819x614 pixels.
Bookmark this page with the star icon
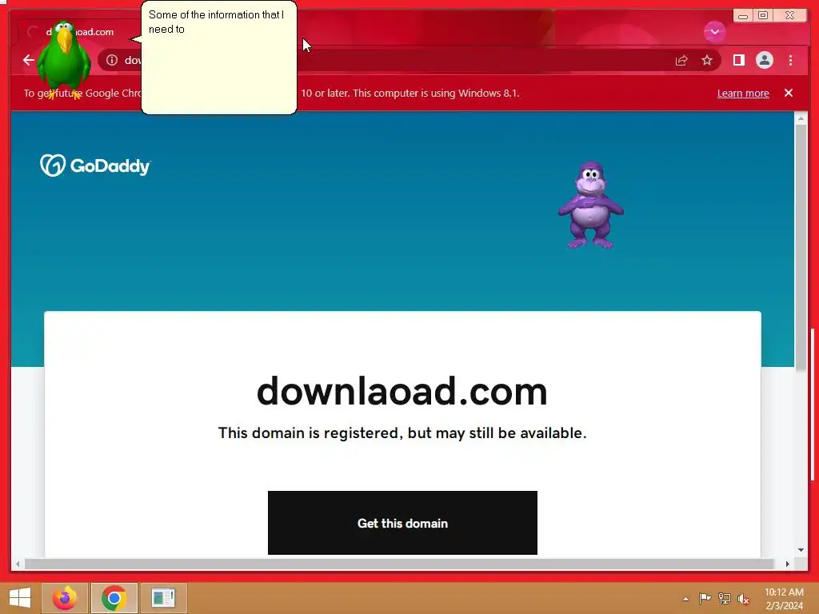coord(707,61)
